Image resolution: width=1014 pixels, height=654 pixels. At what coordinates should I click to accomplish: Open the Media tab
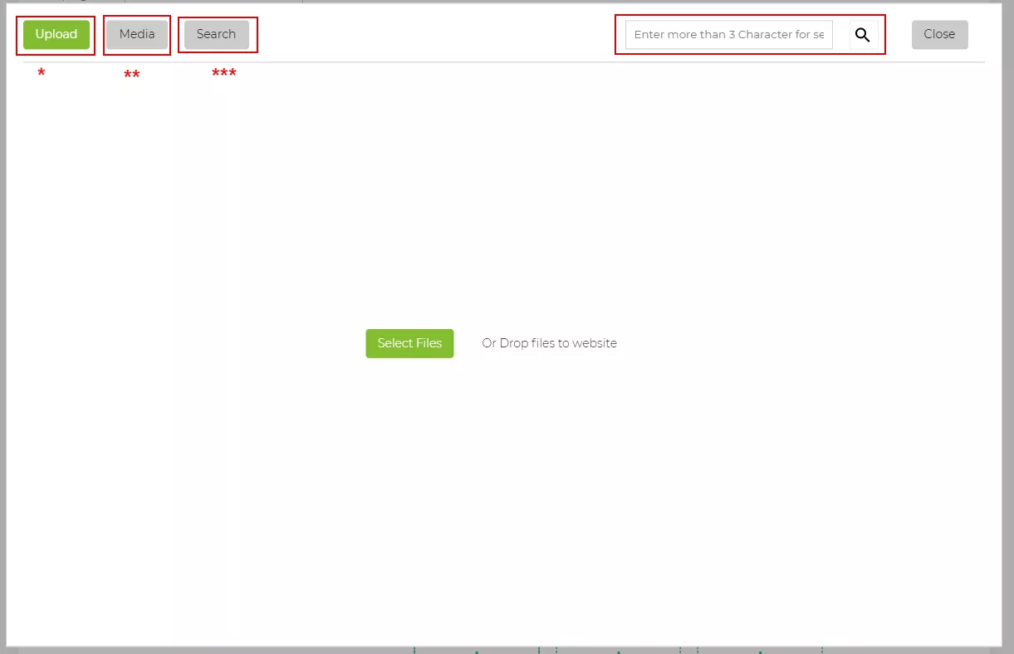click(137, 34)
